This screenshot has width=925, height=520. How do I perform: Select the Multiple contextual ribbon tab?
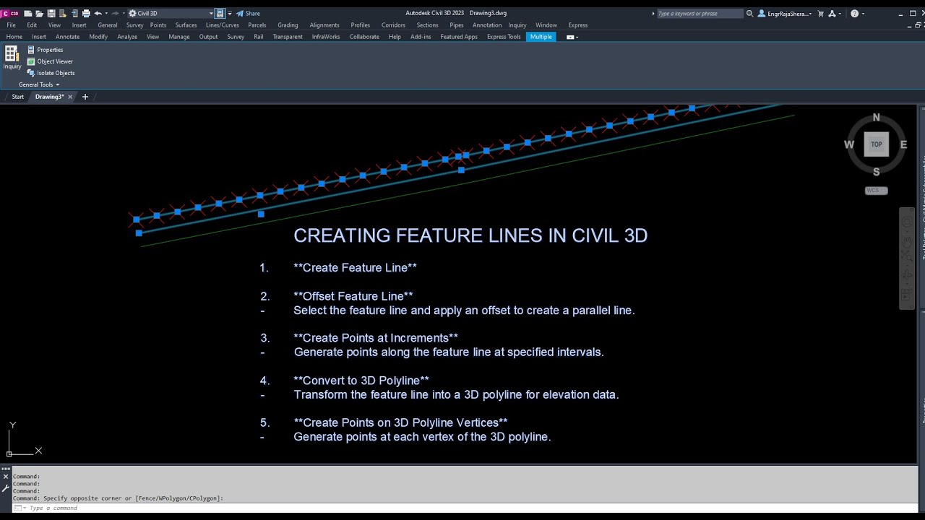coord(541,37)
